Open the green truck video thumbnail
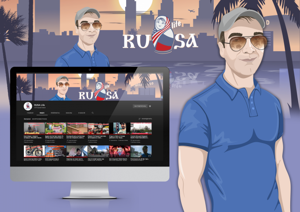The width and height of the screenshot is (300, 212). click(98, 151)
